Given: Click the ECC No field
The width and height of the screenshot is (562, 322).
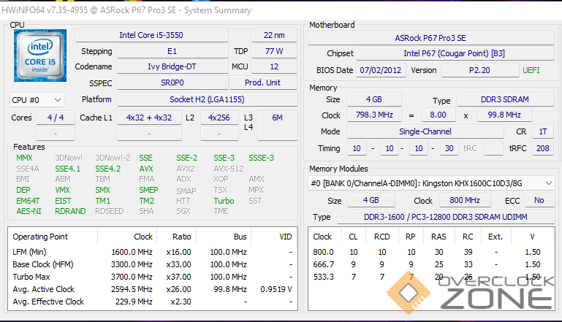Looking at the screenshot, I should pyautogui.click(x=539, y=200).
